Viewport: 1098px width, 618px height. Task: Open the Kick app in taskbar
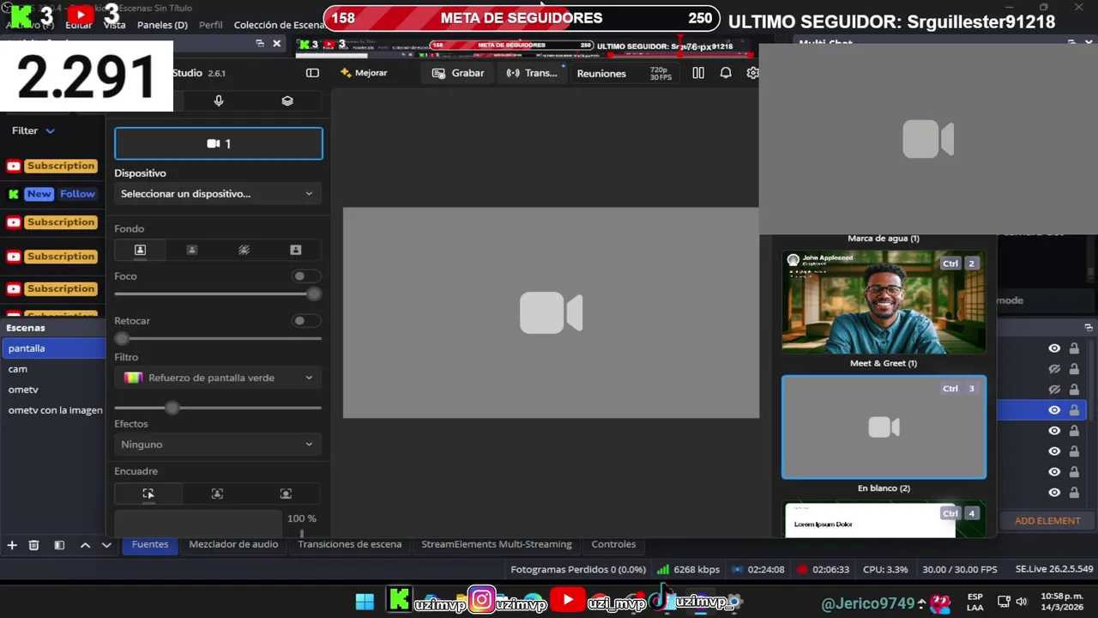pos(398,601)
